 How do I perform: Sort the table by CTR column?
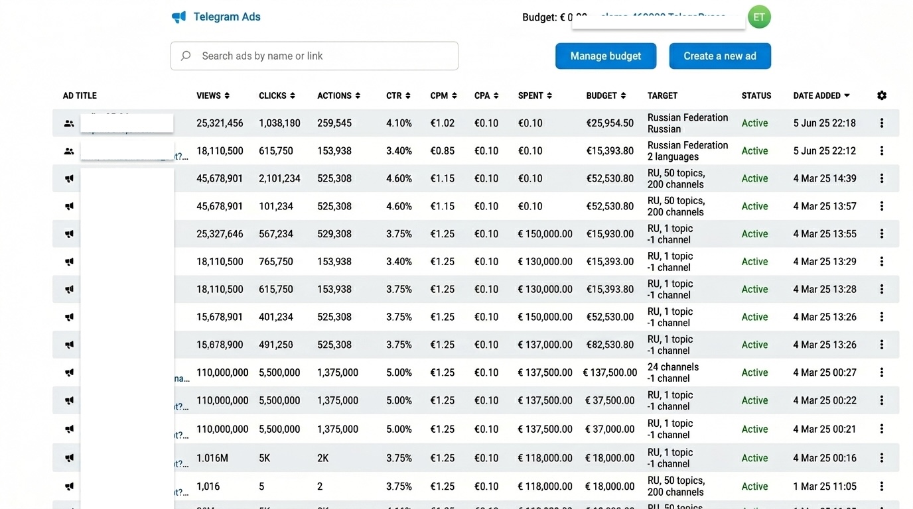pyautogui.click(x=398, y=95)
